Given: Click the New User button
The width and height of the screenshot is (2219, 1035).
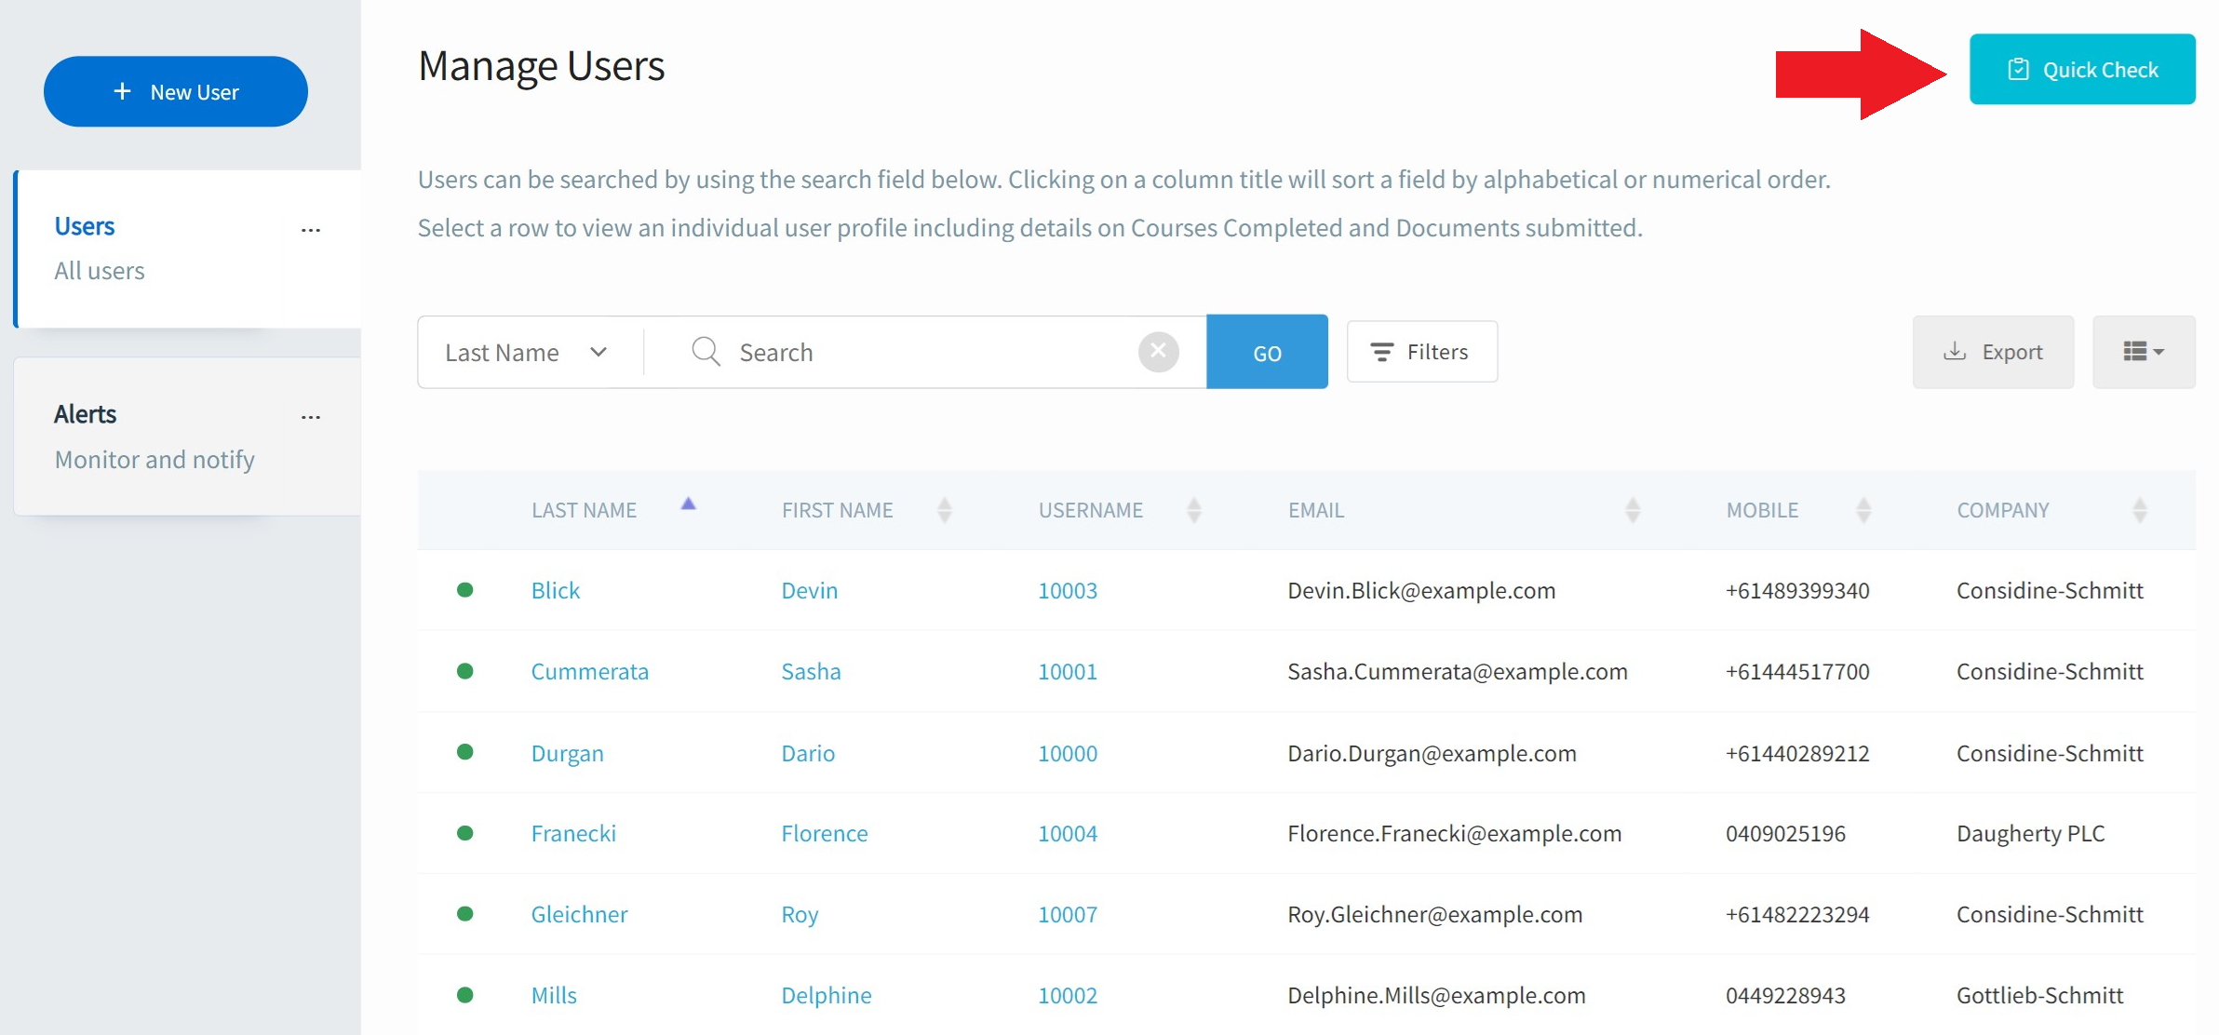Looking at the screenshot, I should [176, 91].
